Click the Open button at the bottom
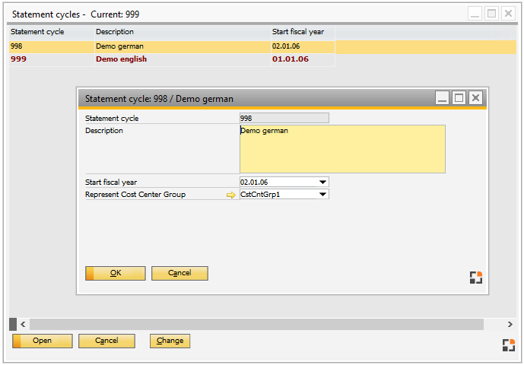 point(43,341)
